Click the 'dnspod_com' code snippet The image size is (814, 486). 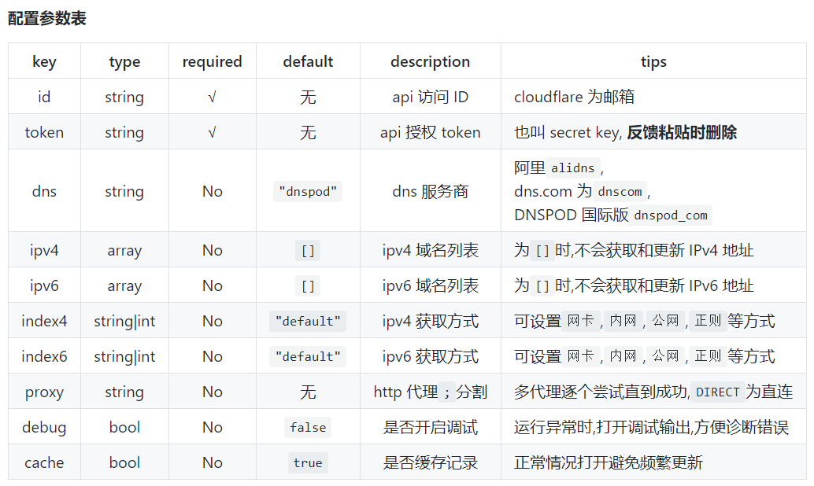pos(670,215)
